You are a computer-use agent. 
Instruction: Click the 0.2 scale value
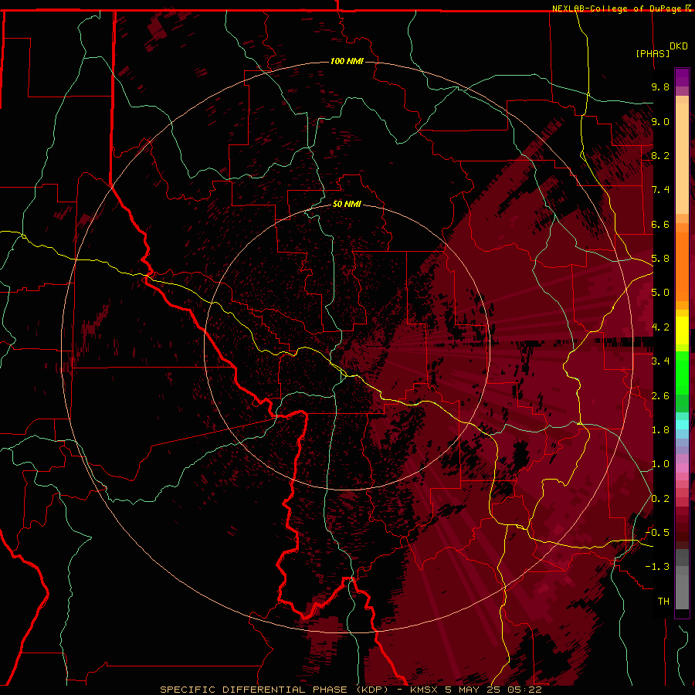(660, 499)
